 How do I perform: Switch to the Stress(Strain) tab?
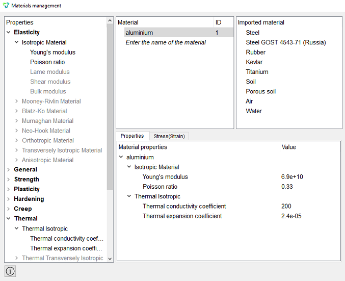pos(169,136)
